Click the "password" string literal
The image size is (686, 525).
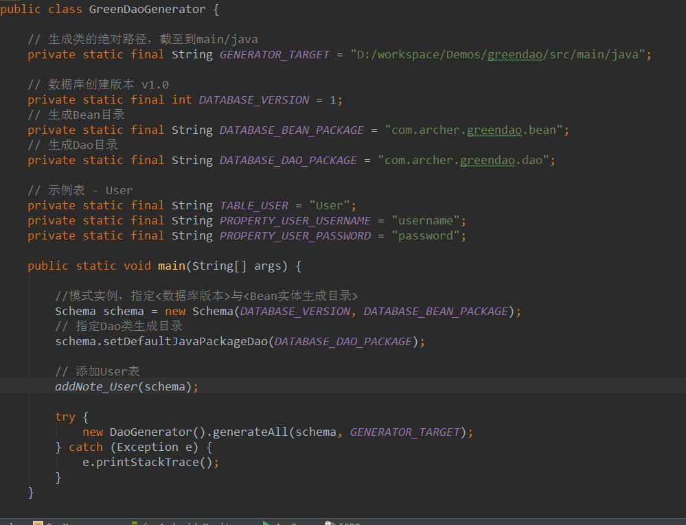pyautogui.click(x=426, y=235)
